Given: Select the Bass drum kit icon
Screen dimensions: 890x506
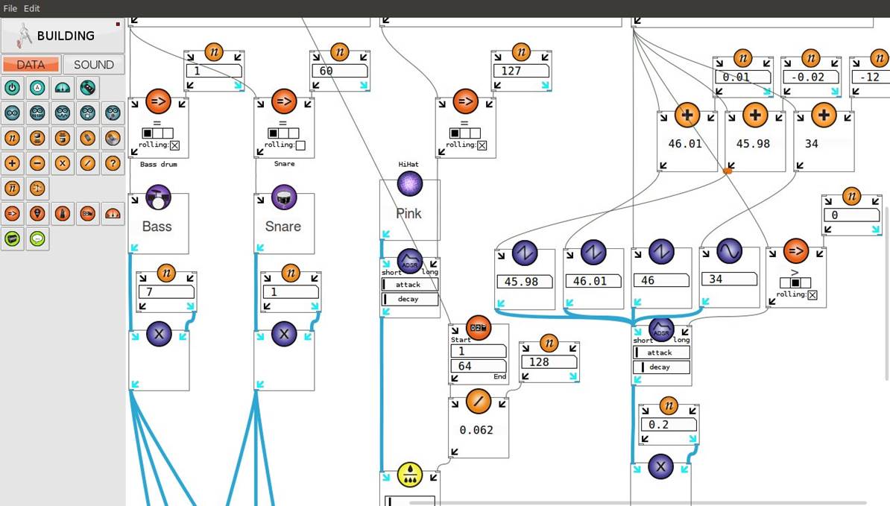Looking at the screenshot, I should tap(158, 198).
